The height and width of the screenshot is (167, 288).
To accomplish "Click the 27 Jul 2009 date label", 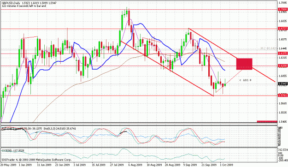I will point(117,165).
